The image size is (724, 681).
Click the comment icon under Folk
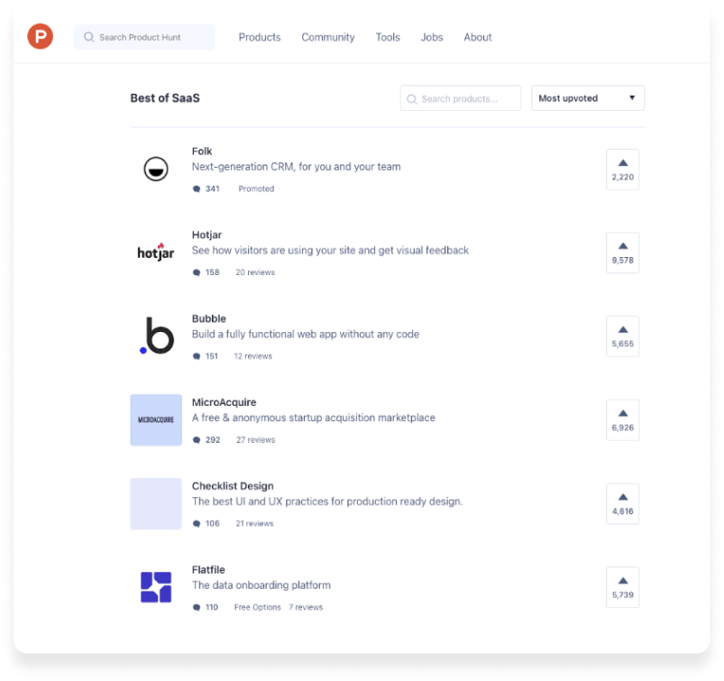pos(197,189)
